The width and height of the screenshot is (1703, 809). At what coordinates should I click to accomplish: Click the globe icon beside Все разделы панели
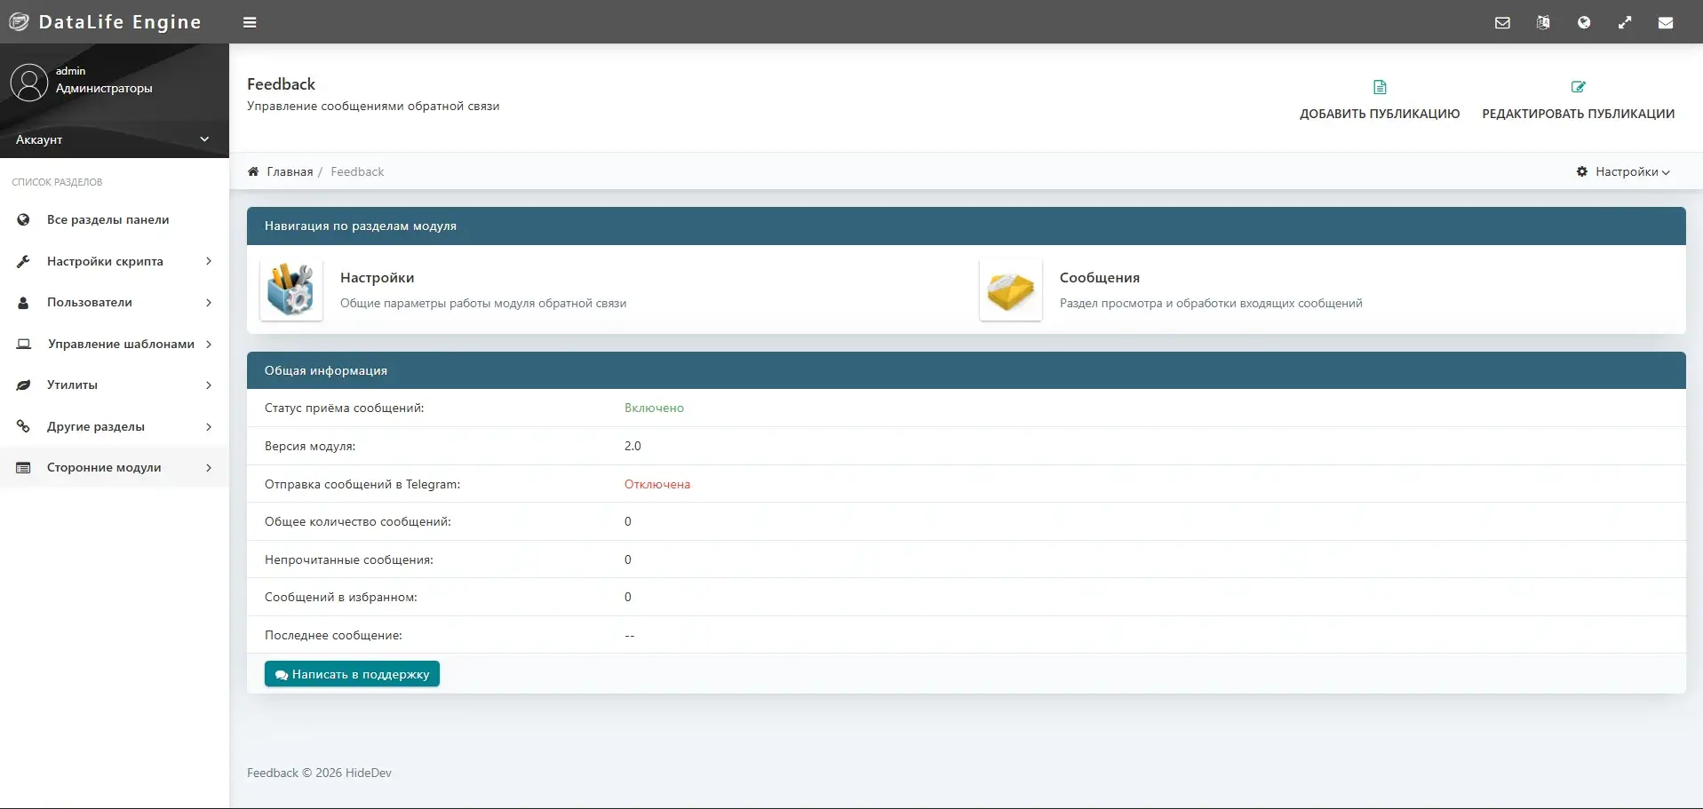pos(24,219)
